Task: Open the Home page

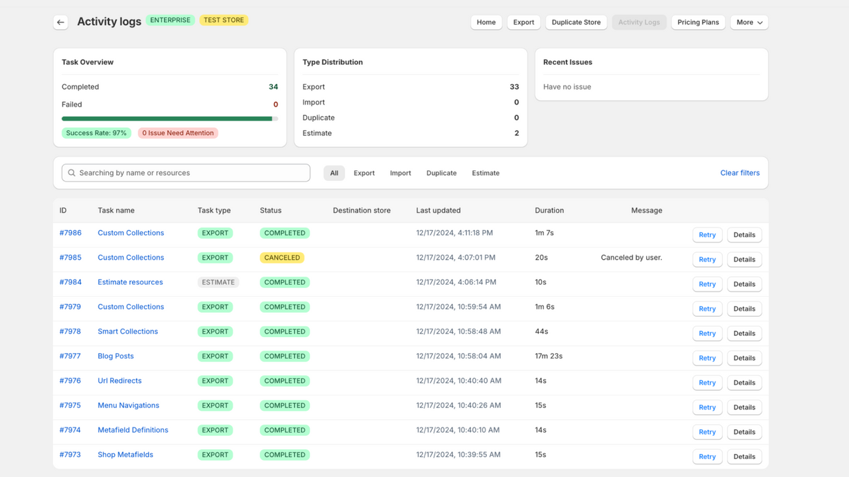Action: (486, 22)
